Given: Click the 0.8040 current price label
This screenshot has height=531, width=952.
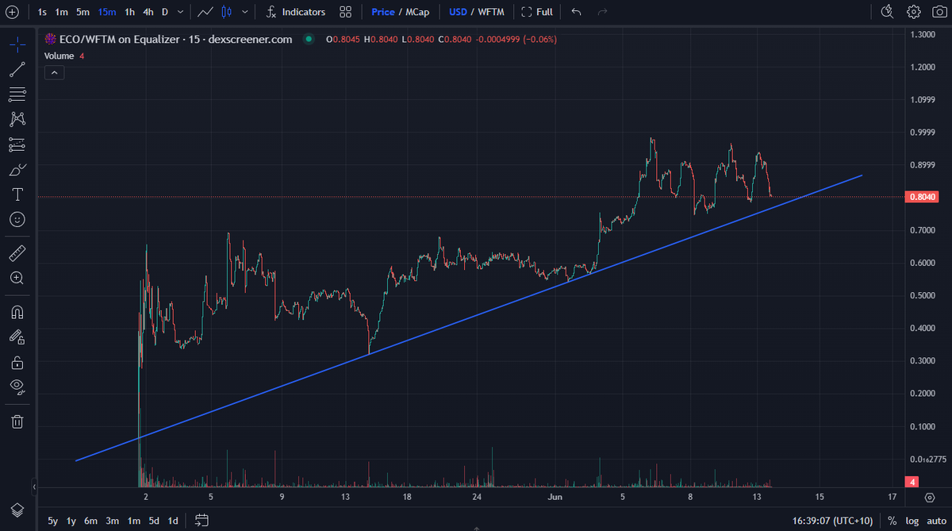Looking at the screenshot, I should click(923, 196).
